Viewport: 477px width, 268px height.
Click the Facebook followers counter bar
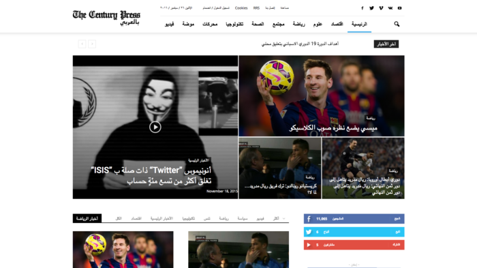click(x=354, y=219)
